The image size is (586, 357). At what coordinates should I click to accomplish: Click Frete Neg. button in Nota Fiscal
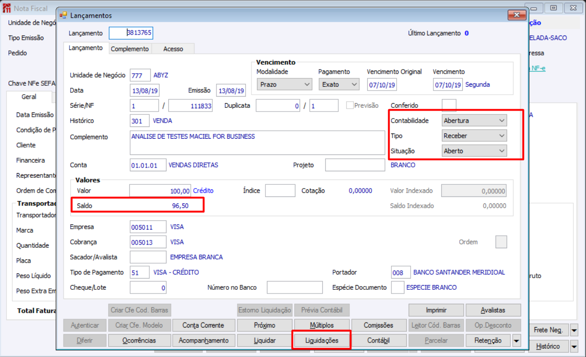pos(548,330)
